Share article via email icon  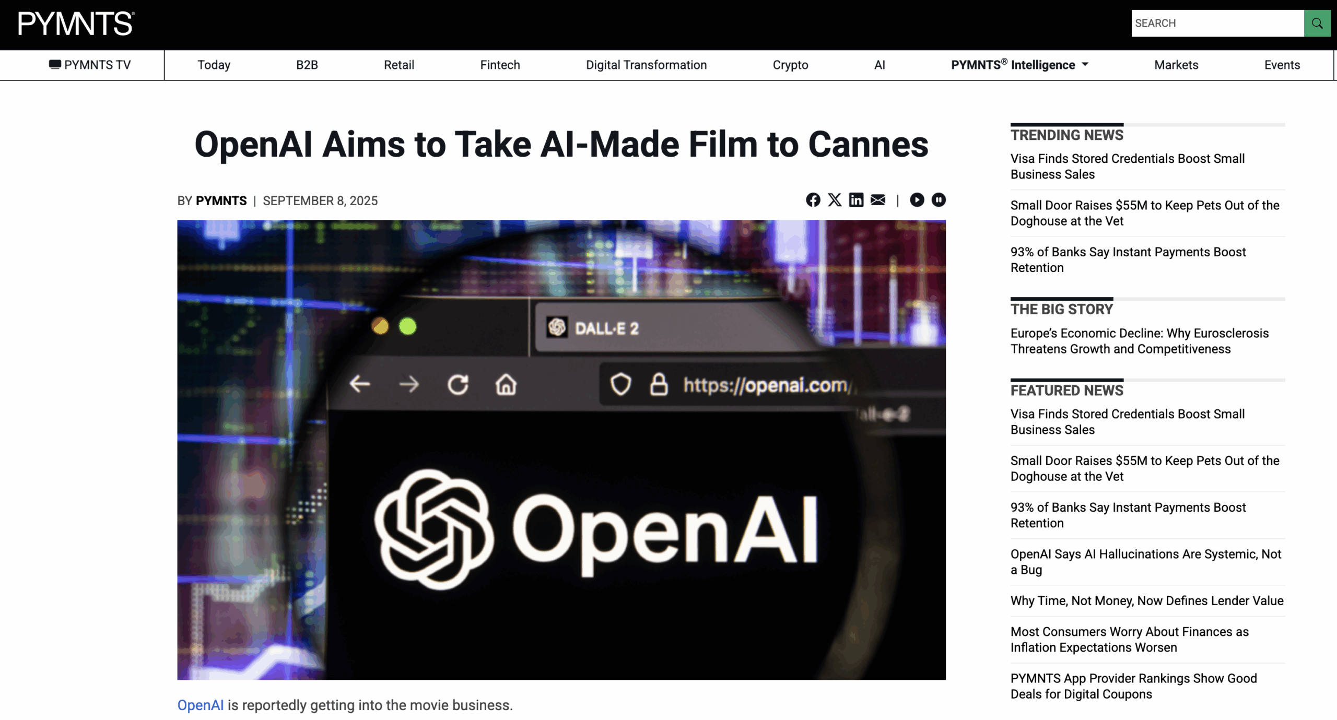pos(878,200)
